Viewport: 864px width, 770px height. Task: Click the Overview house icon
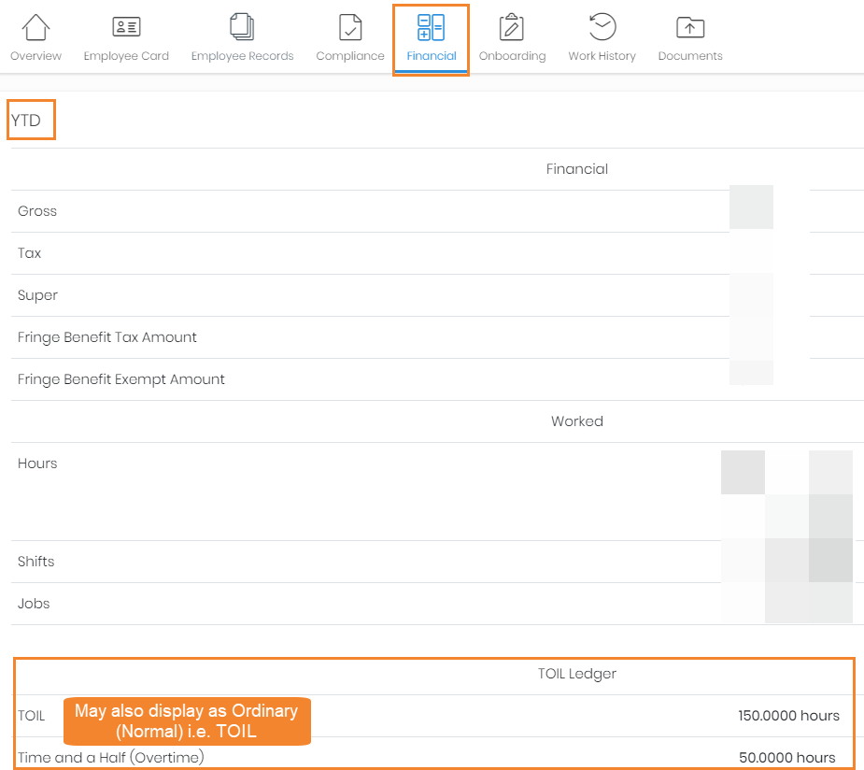point(35,27)
